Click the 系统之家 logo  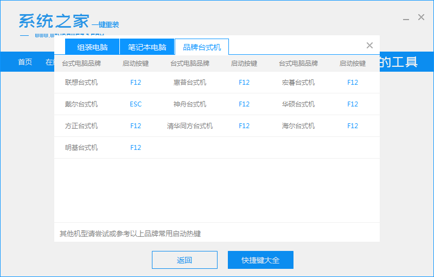(x=53, y=21)
